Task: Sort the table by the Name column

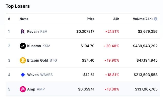Action: tap(24, 19)
